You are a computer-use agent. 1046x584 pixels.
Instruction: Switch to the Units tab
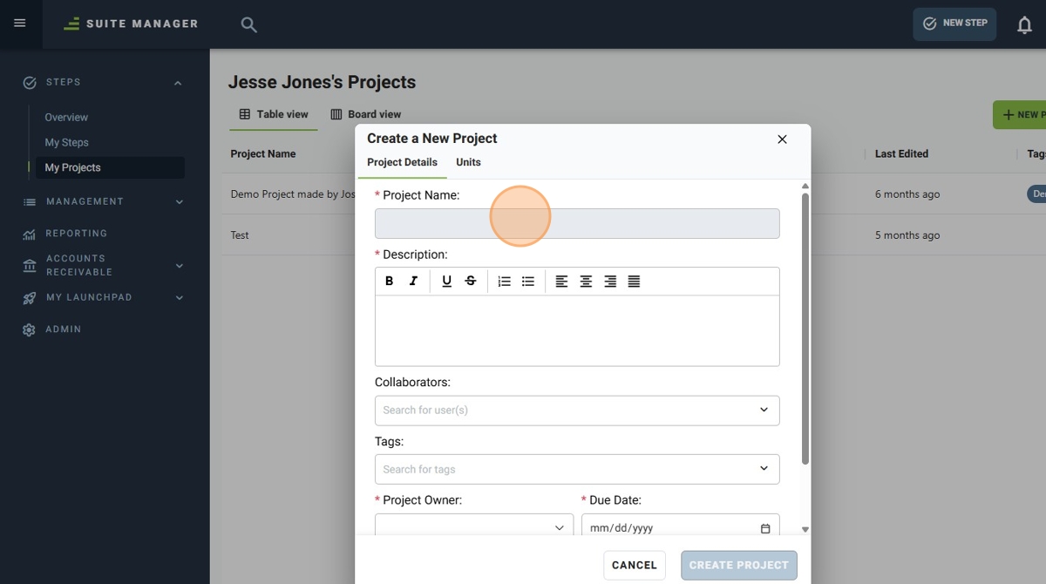click(x=468, y=162)
